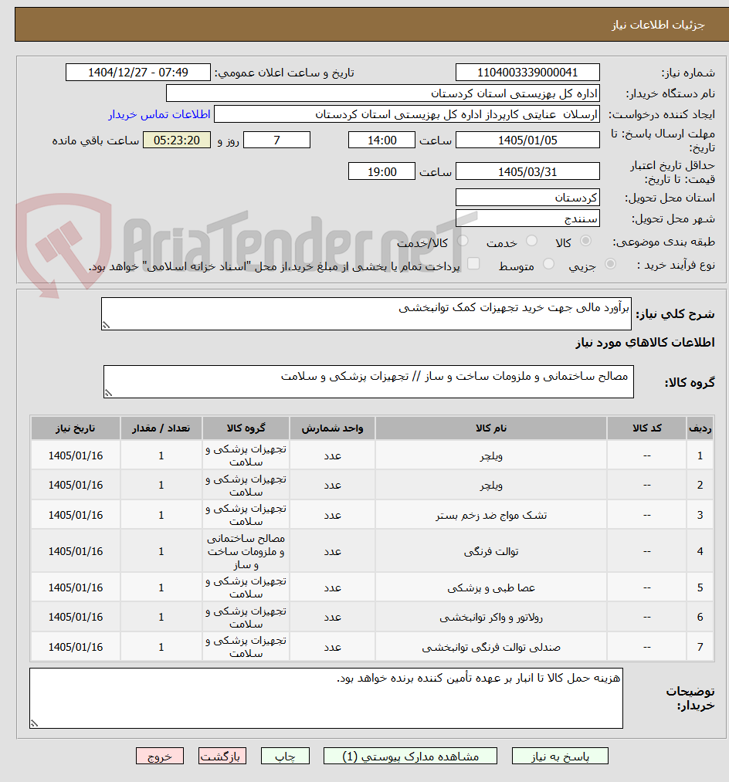This screenshot has width=729, height=782.
Task: Click the remaining days field 7
Action: click(276, 140)
